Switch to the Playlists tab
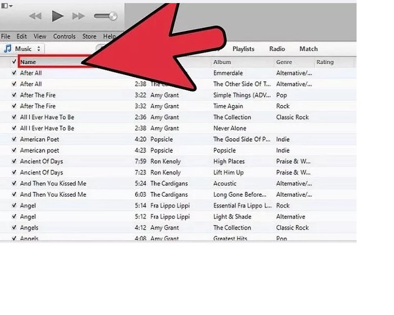 [243, 49]
